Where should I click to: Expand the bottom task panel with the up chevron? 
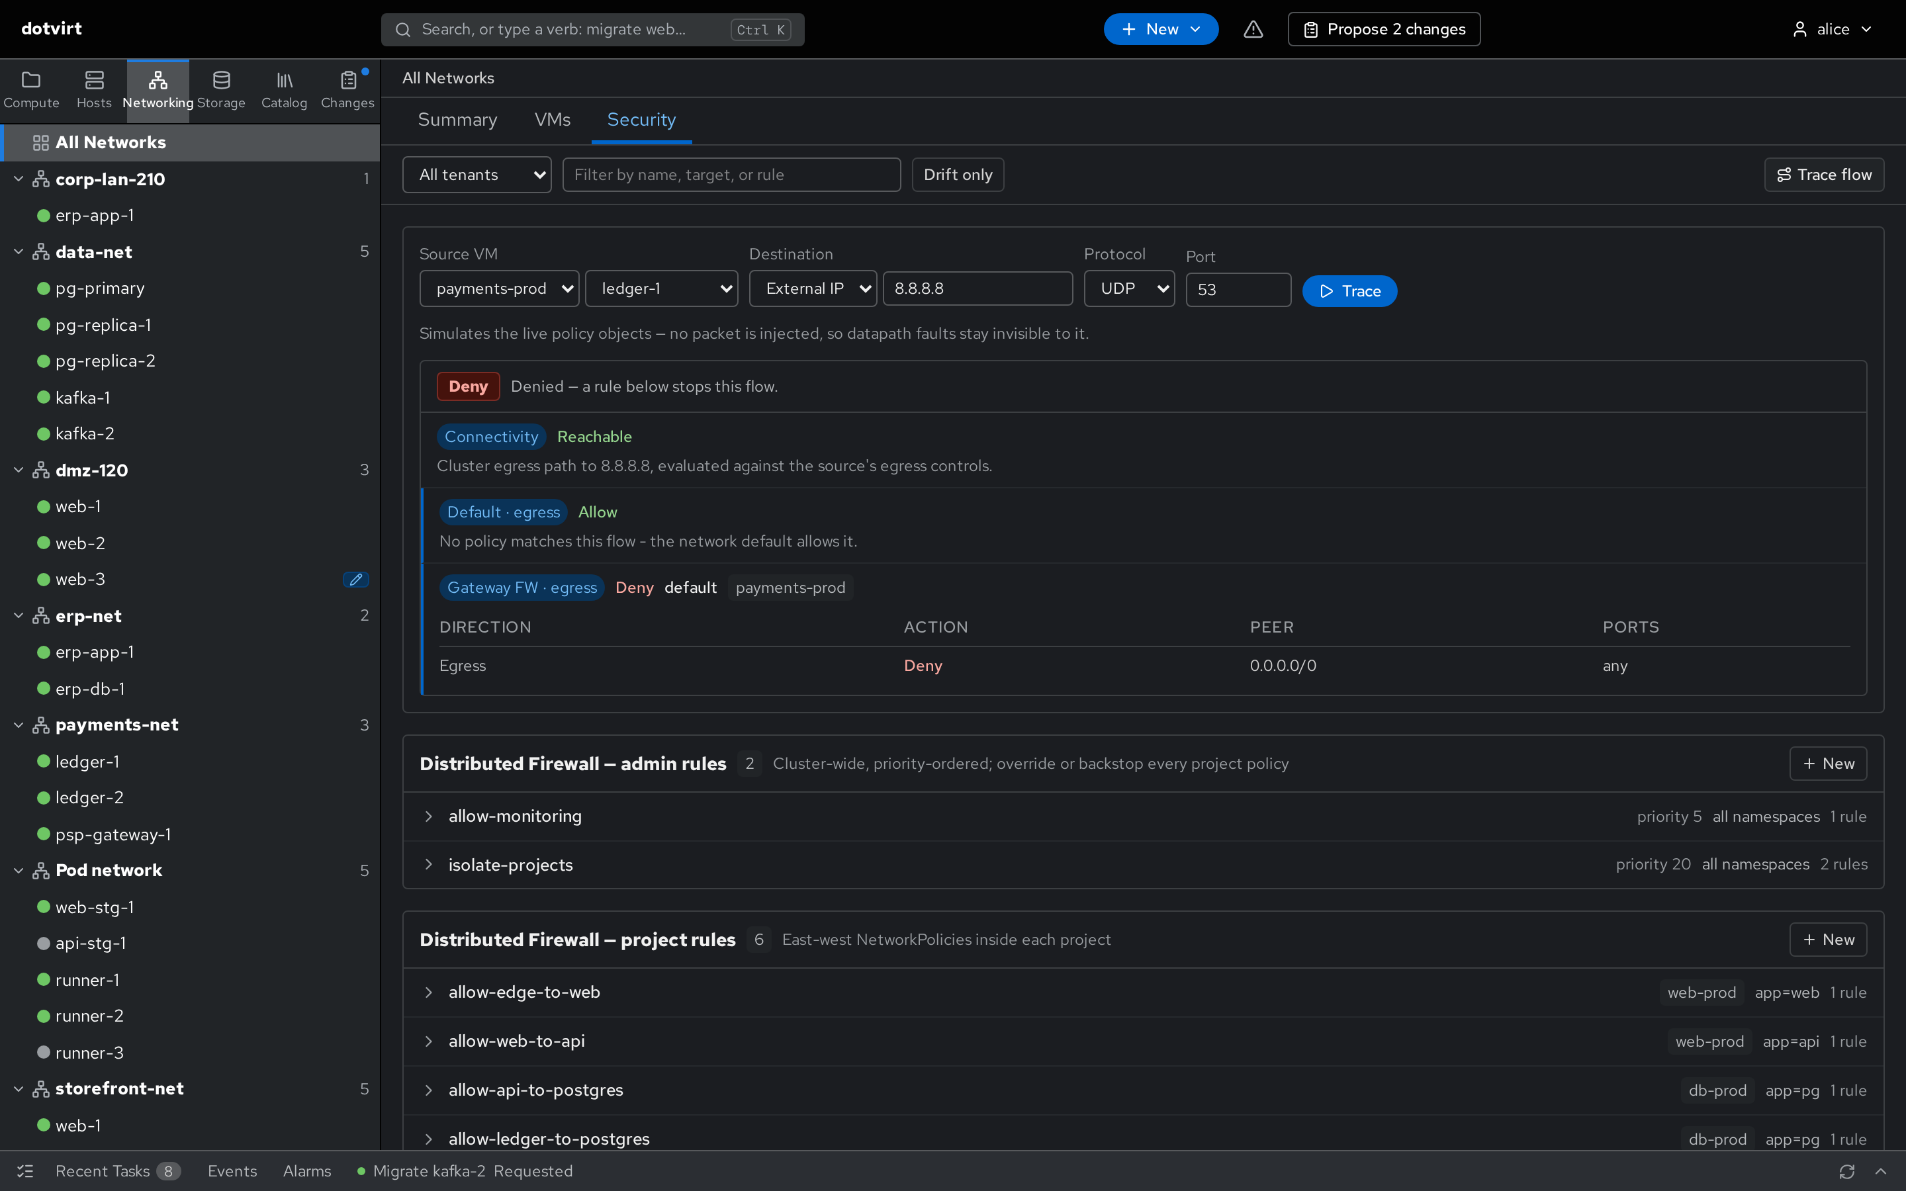tap(1881, 1171)
